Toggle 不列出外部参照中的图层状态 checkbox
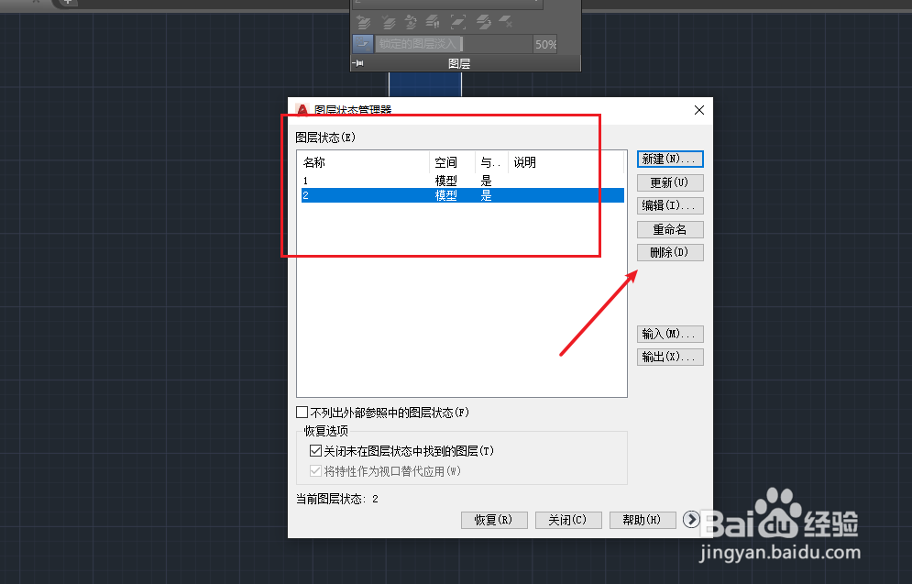The width and height of the screenshot is (912, 584). pyautogui.click(x=302, y=413)
